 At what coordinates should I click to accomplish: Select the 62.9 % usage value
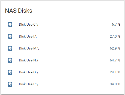(115, 48)
